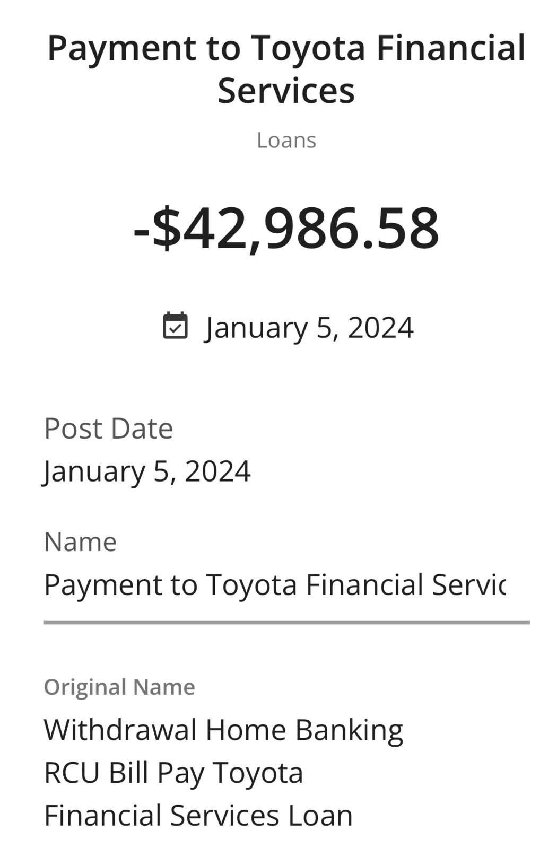Click the year 2024 in the Post Date value
The width and height of the screenshot is (557, 848).
(x=217, y=471)
